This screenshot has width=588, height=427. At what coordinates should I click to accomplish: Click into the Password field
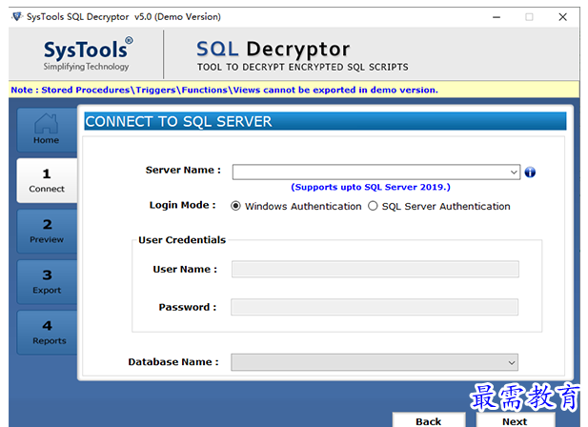(x=375, y=307)
